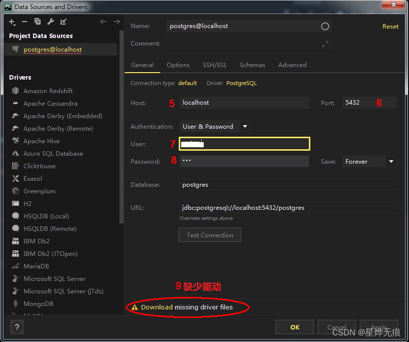
Task: Open the Authentication dropdown showing User & Password
Action: pyautogui.click(x=244, y=126)
